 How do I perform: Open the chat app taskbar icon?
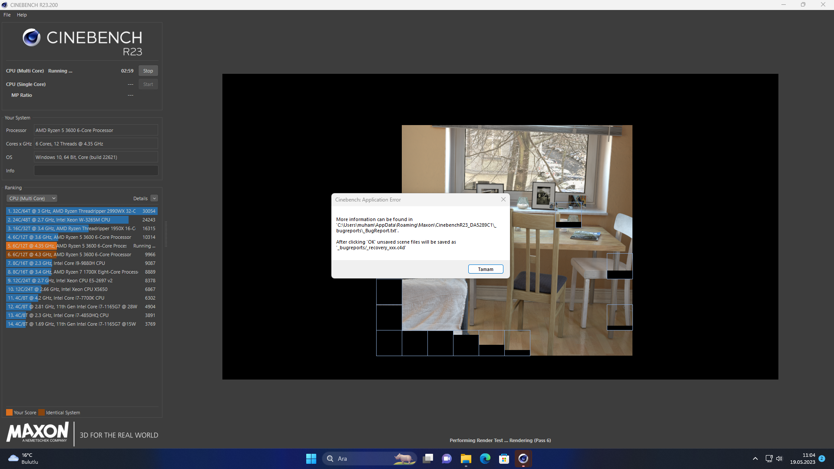447,459
